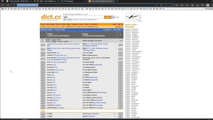Open info icon left of 'handmade'
The image size is (213, 120).
(x=42, y=67)
